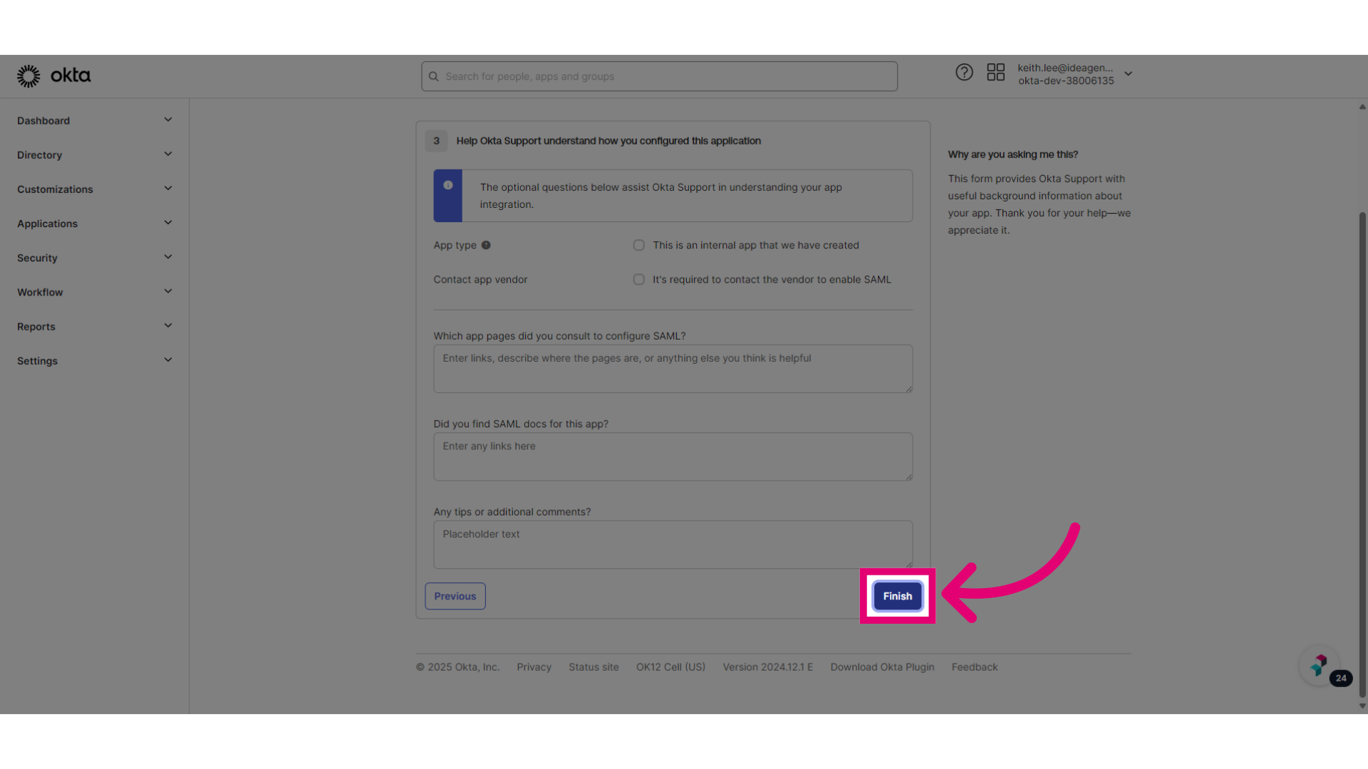This screenshot has width=1368, height=769.
Task: Open the Status site footer link
Action: point(594,667)
